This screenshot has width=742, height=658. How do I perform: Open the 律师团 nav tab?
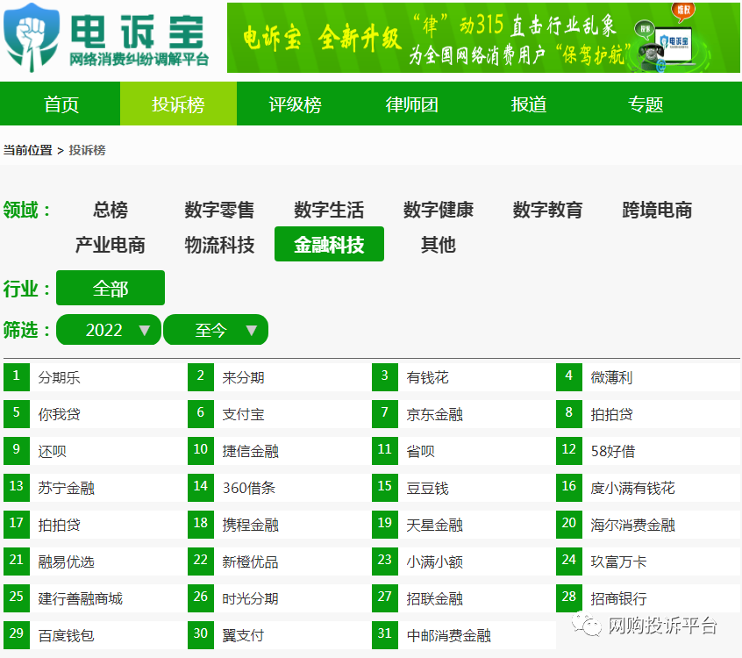(x=411, y=104)
